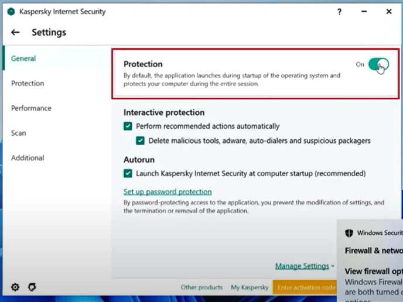Open the Other products link

coord(201,287)
